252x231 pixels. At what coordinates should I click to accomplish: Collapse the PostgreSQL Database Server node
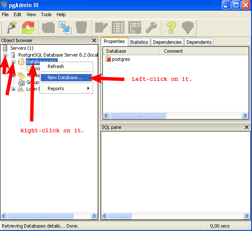pos(5,55)
